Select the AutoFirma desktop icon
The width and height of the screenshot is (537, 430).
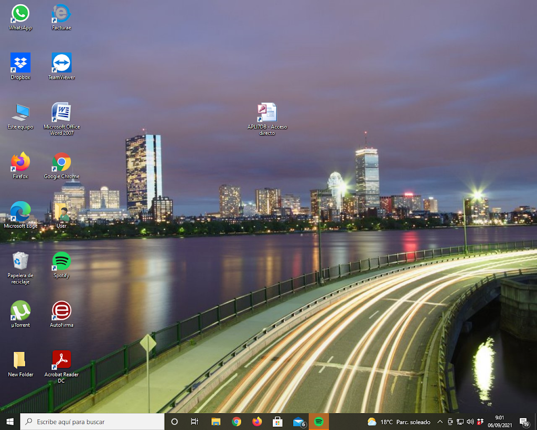(61, 311)
